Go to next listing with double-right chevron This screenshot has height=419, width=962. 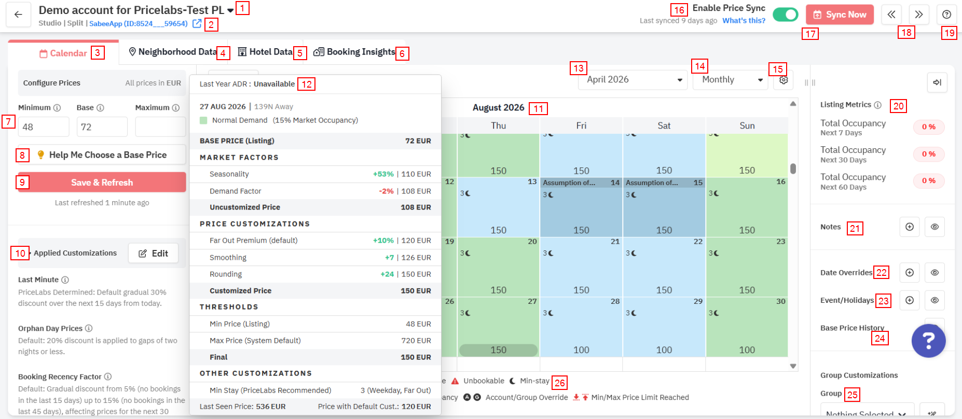pyautogui.click(x=918, y=15)
